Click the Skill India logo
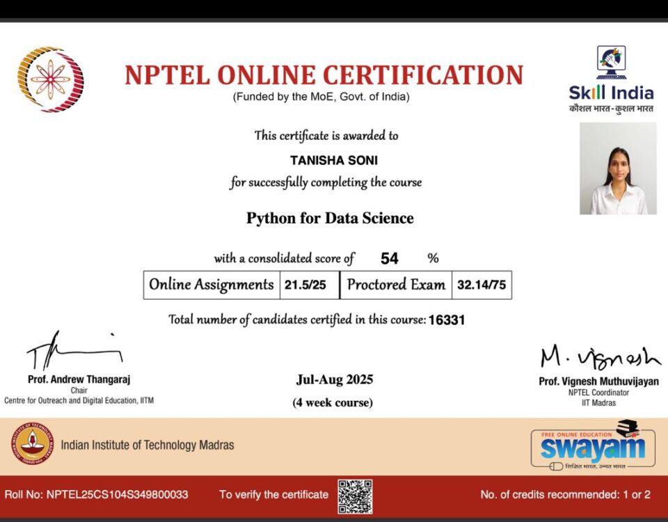668x522 pixels. point(611,79)
